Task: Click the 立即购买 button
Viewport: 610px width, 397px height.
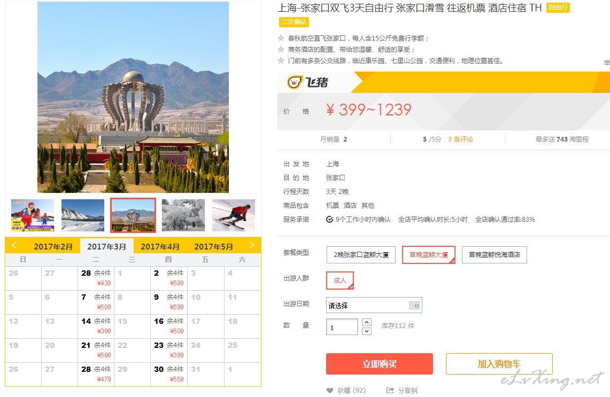Action: (379, 364)
